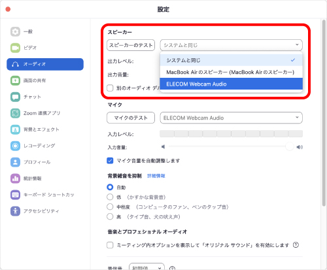Click スピーカーのテスト button
The image size is (327, 270).
pos(131,45)
